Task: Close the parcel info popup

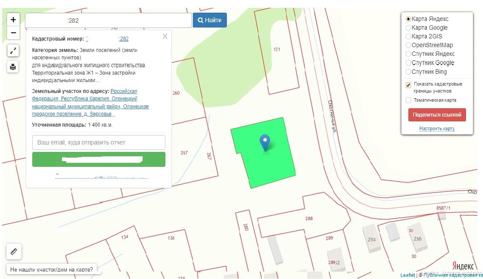Action: coord(165,36)
